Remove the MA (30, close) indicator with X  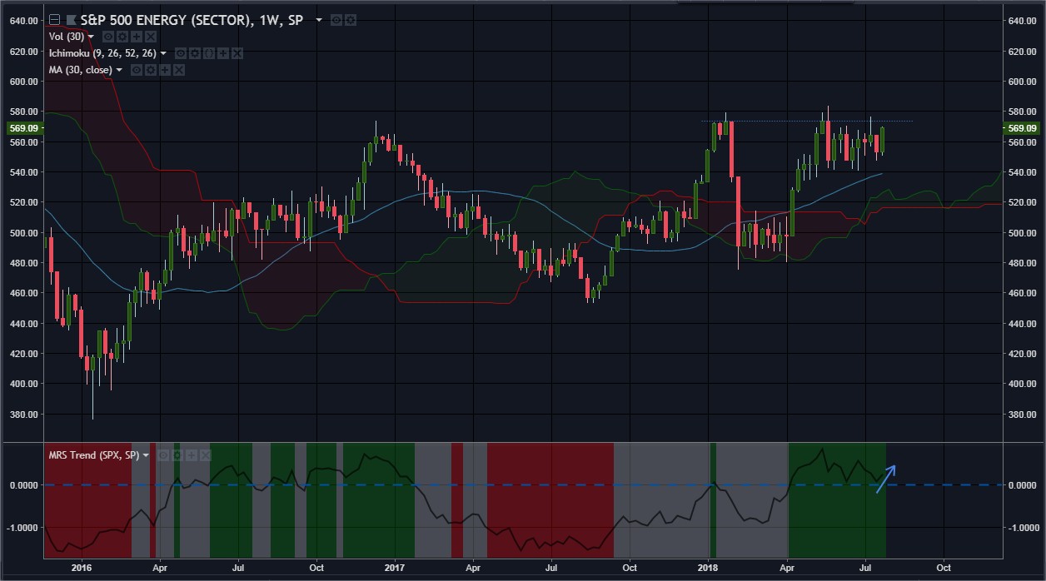[x=179, y=70]
